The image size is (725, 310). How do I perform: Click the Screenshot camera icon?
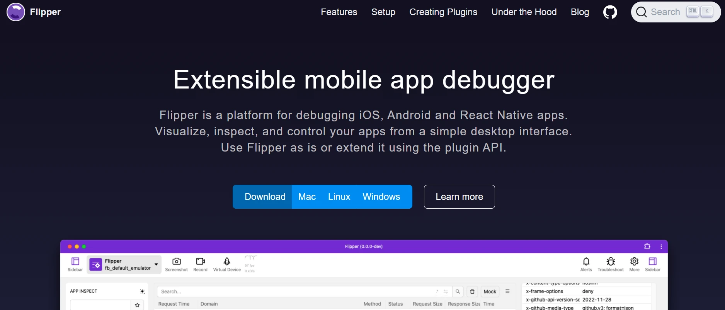(176, 262)
